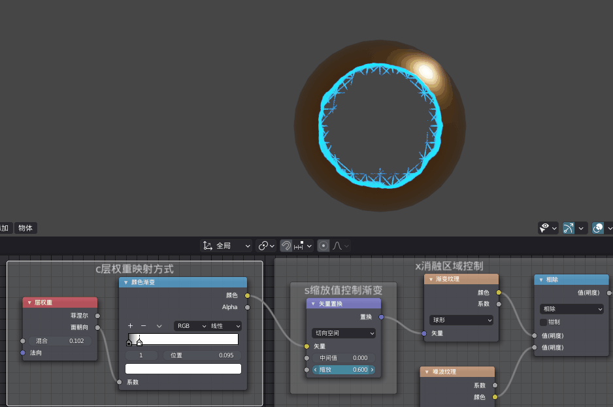Click the 法向 input socket
The height and width of the screenshot is (407, 613).
tap(23, 353)
